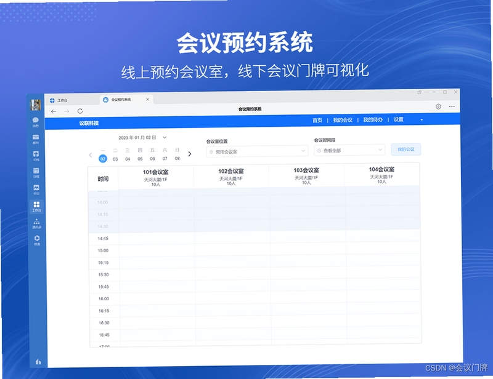Select date 08 in the week strip
This screenshot has height=379, width=493.
tap(177, 158)
